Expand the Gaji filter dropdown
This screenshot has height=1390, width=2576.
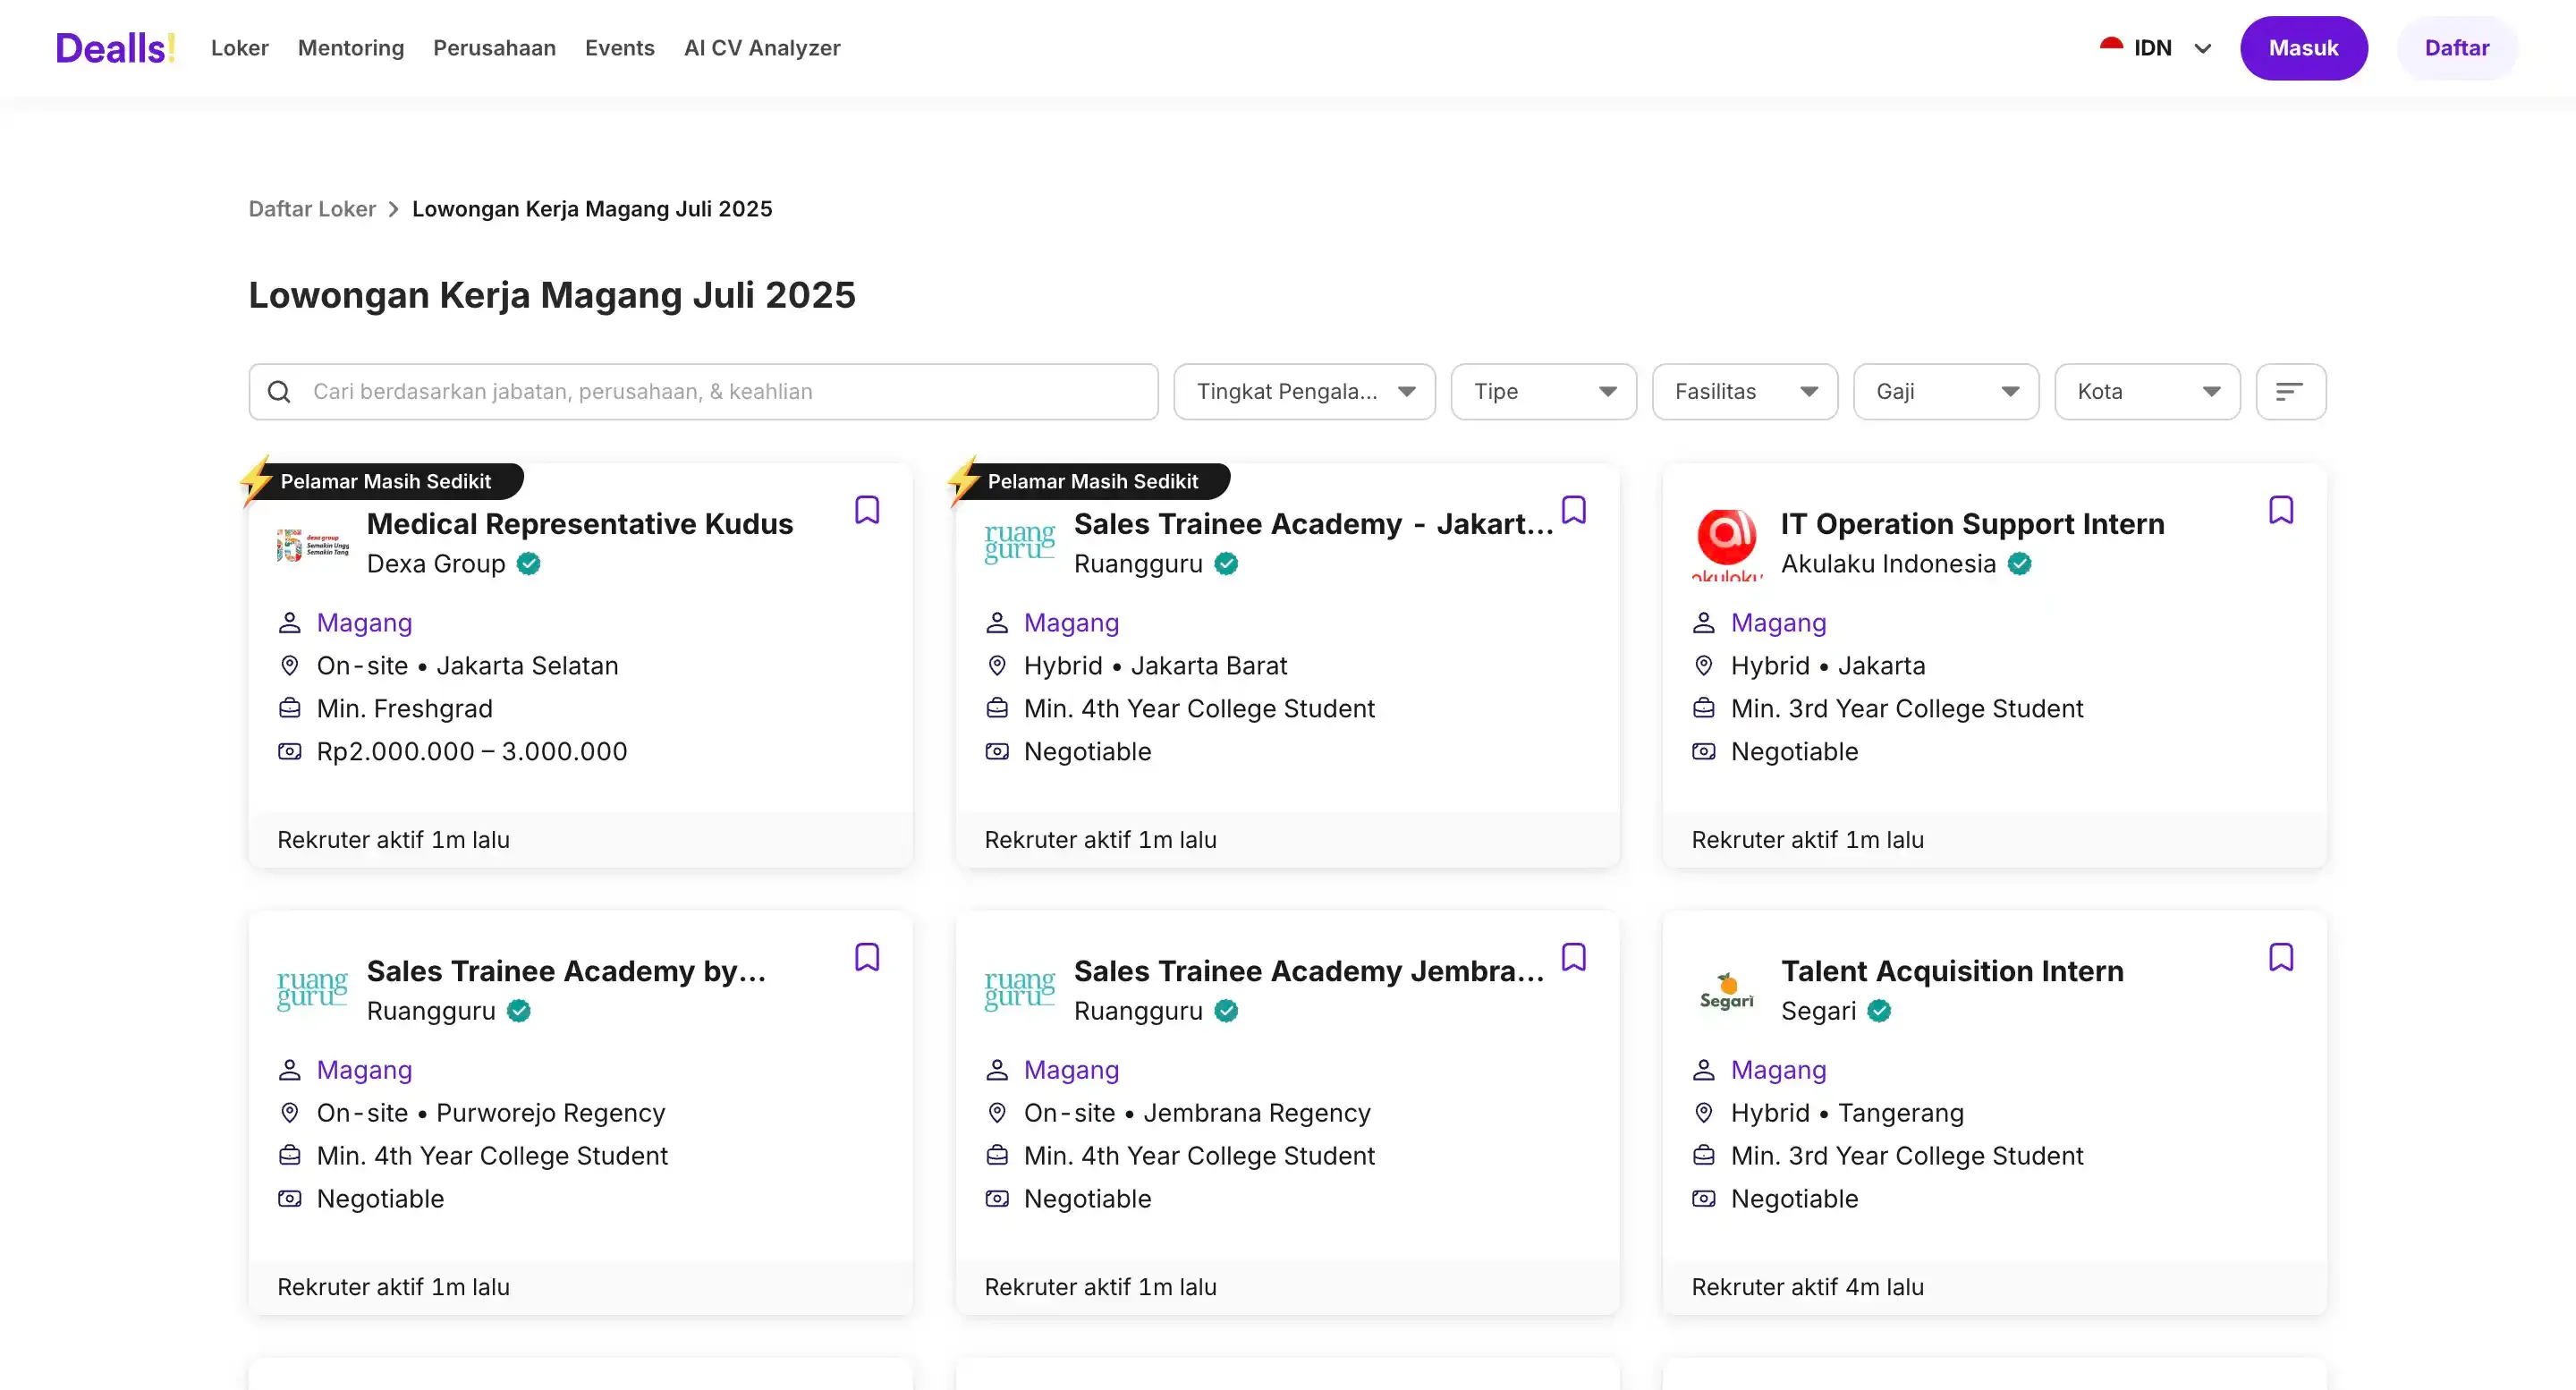click(x=1946, y=392)
